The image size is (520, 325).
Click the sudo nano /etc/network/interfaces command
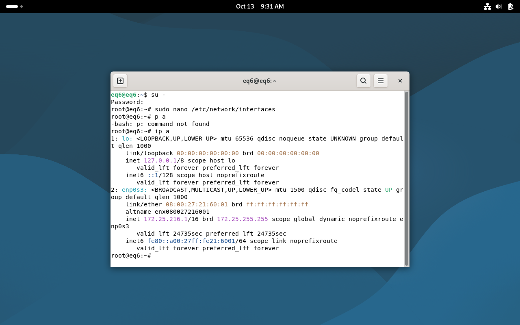215,109
